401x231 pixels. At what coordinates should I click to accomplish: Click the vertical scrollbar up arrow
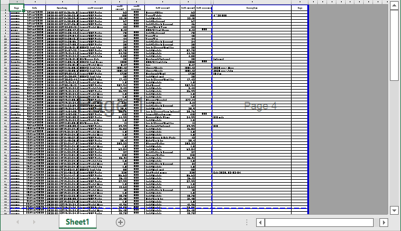[x=394, y=5]
